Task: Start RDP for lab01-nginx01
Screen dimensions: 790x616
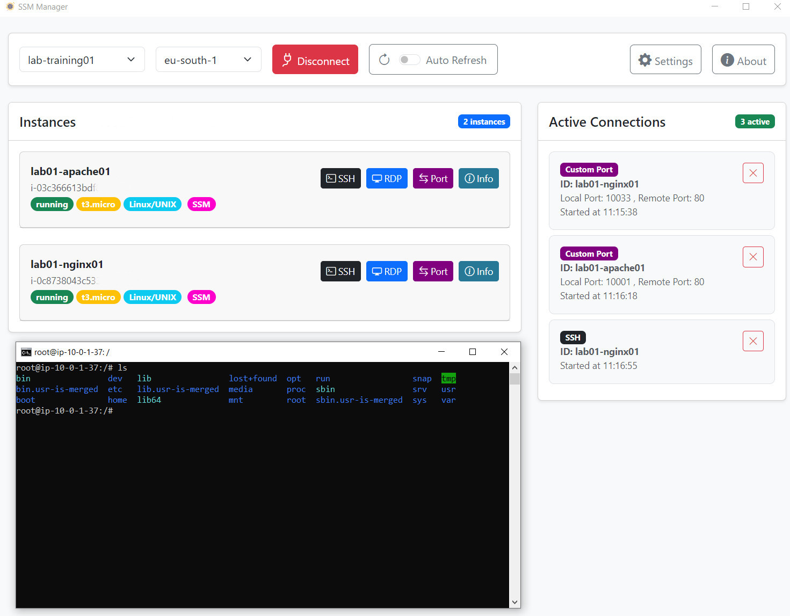Action: click(x=387, y=271)
